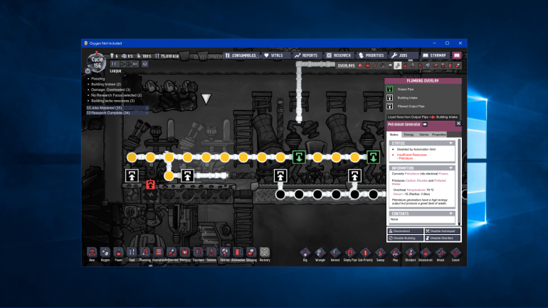Click the generator Deconstruct button
Image resolution: width=548 pixels, height=308 pixels.
404,231
